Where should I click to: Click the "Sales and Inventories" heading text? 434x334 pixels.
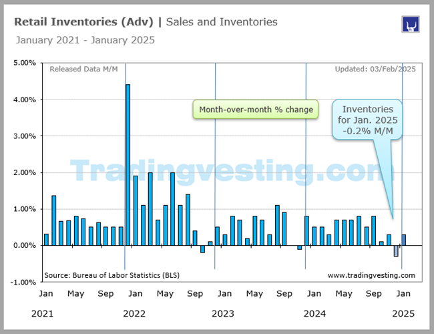point(221,22)
